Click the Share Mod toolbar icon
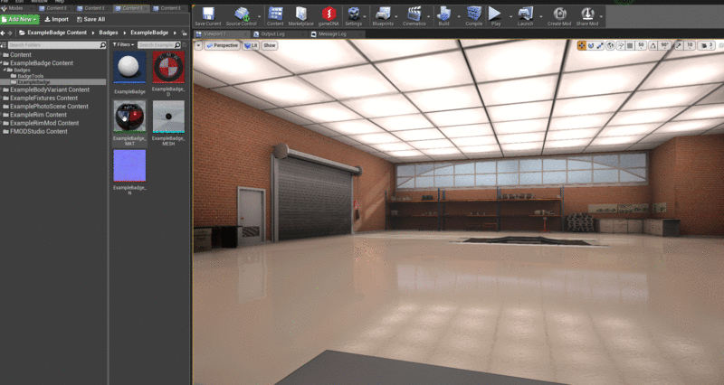 [587, 15]
